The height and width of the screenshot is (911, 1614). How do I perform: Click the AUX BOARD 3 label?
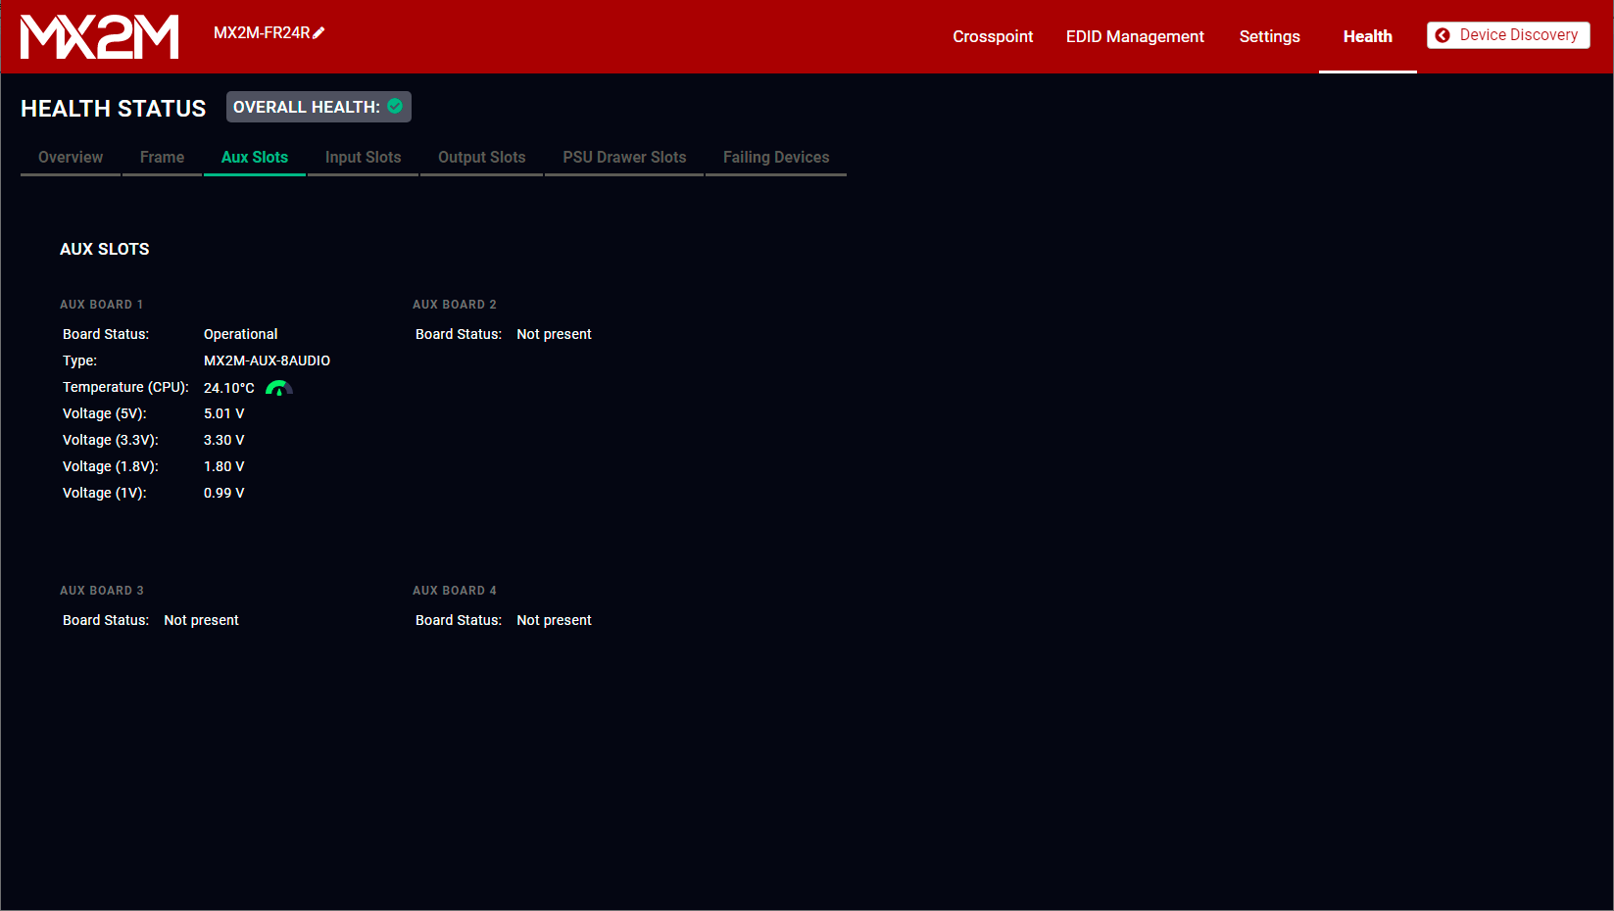click(101, 591)
